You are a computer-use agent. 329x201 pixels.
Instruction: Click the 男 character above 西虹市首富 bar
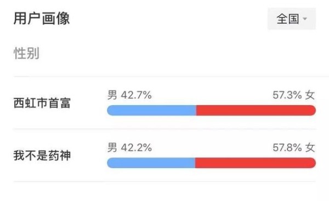(x=112, y=95)
